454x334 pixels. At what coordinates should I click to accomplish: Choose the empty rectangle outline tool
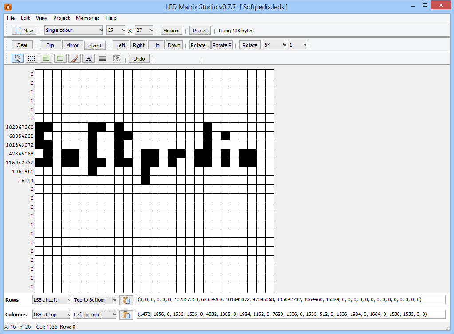(x=60, y=59)
